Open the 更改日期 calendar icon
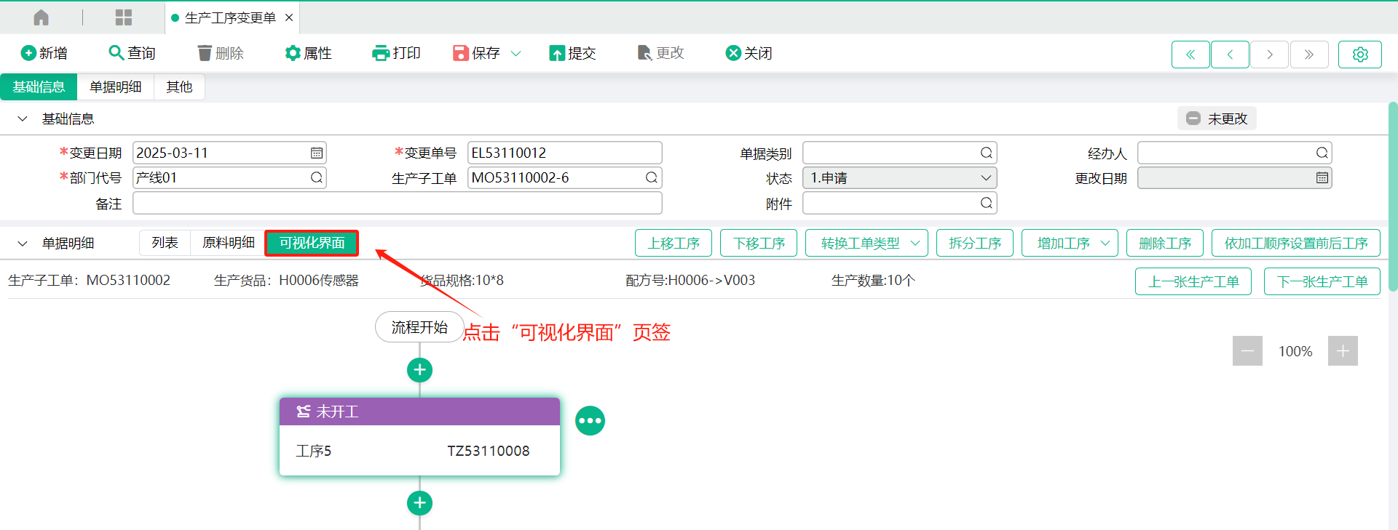 pyautogui.click(x=1322, y=177)
